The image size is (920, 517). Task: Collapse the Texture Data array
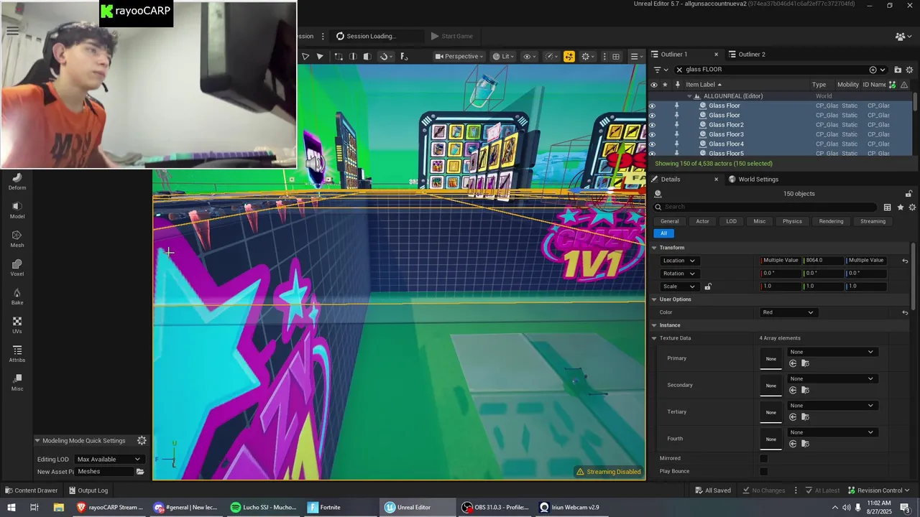point(654,338)
